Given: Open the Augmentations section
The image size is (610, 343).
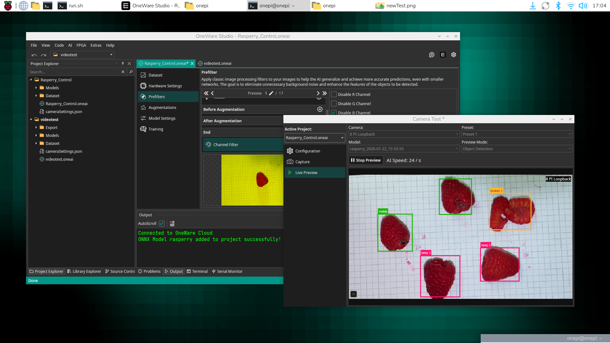Looking at the screenshot, I should pos(162,107).
